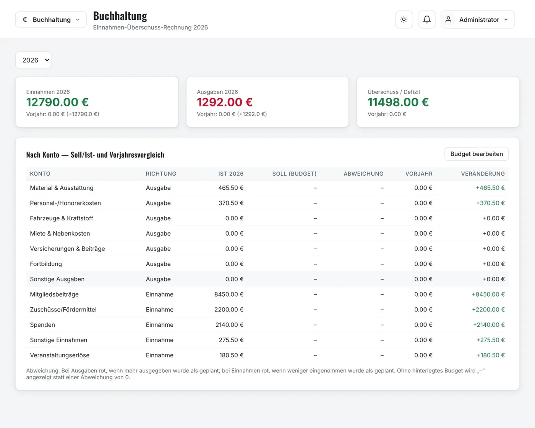Click the Buchhaltung page heading
Screen dimensions: 535x428
(x=120, y=16)
